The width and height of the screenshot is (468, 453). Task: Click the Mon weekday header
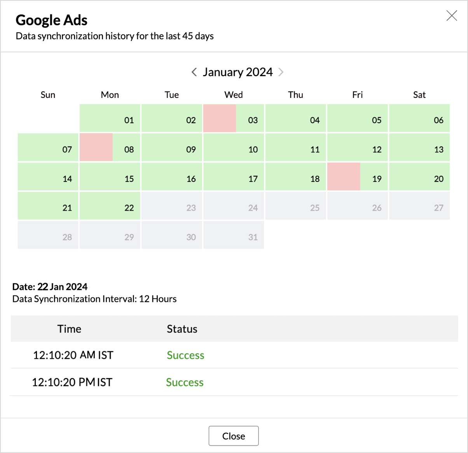point(110,95)
